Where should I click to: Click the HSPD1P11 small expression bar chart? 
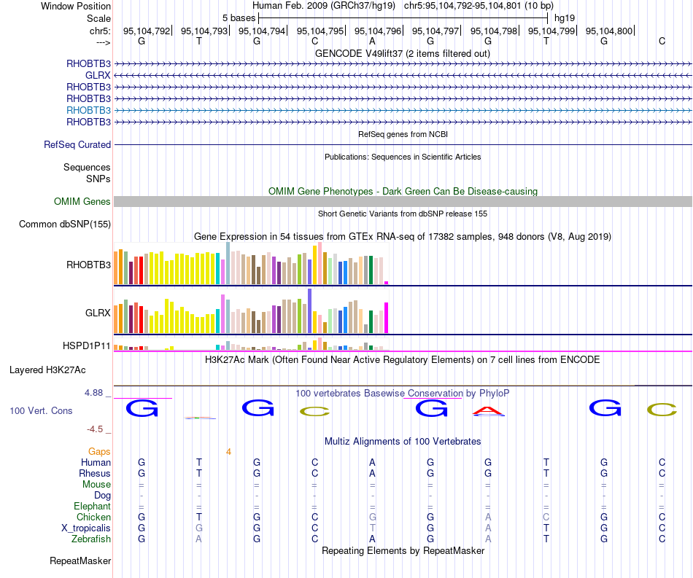coord(251,344)
